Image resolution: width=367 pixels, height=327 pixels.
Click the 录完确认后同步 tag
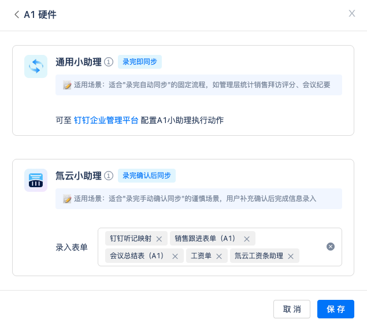point(147,176)
